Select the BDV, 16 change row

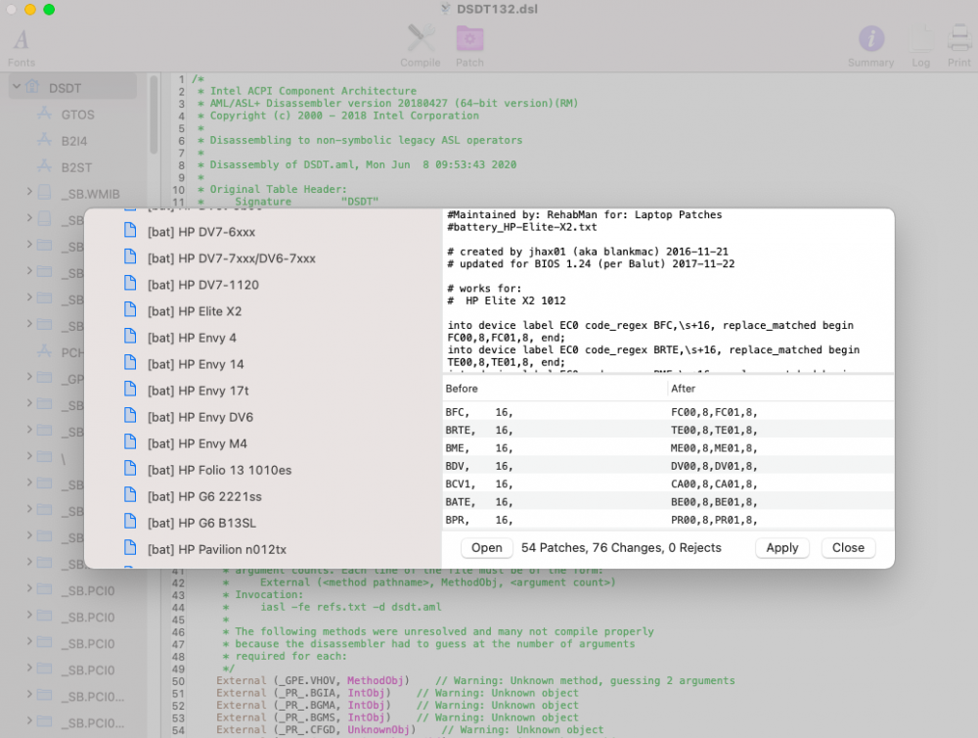tap(668, 467)
